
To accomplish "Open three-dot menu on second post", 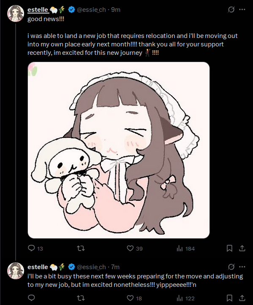I will coord(242,267).
